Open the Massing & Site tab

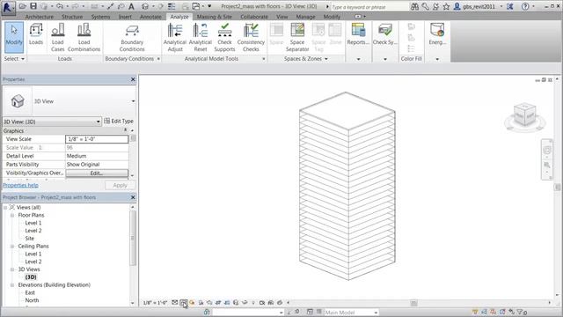click(x=215, y=17)
